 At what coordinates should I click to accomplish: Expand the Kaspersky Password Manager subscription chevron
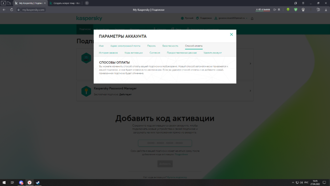(250, 91)
